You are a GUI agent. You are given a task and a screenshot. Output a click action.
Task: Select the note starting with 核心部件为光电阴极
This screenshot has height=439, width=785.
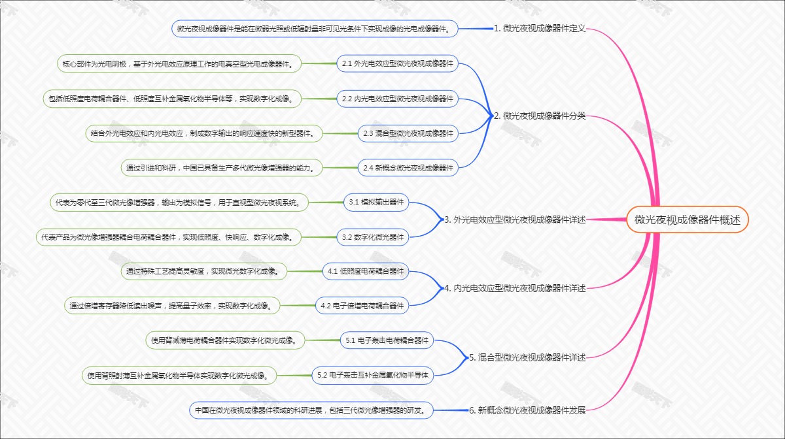pyautogui.click(x=181, y=63)
